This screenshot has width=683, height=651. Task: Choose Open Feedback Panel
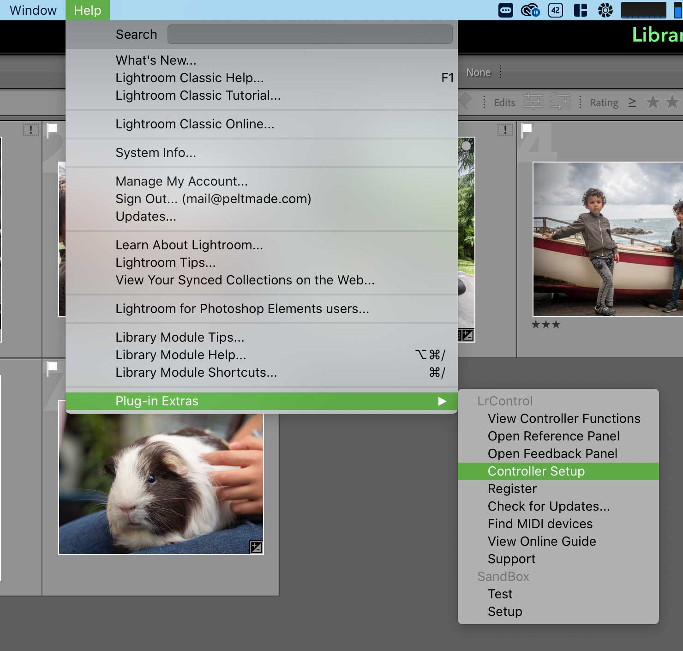pyautogui.click(x=558, y=453)
